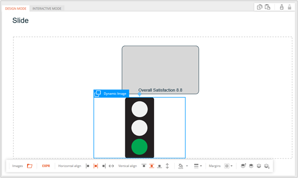The height and width of the screenshot is (178, 298).
Task: Stretch image vertically to fit height
Action: point(167,166)
